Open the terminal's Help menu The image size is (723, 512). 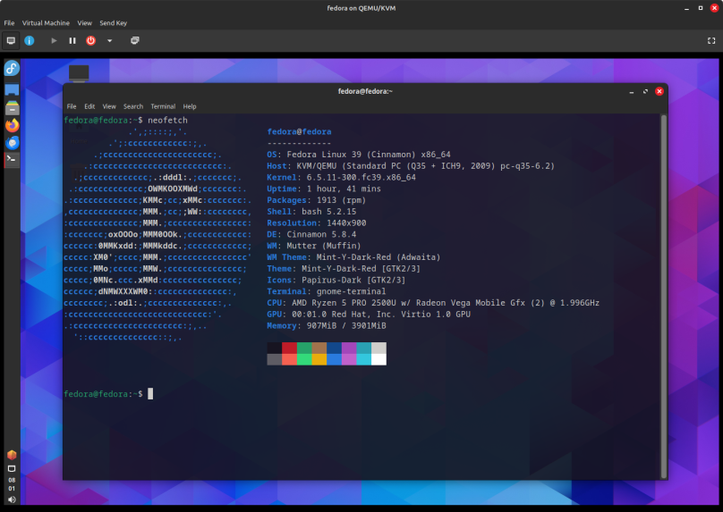(190, 106)
